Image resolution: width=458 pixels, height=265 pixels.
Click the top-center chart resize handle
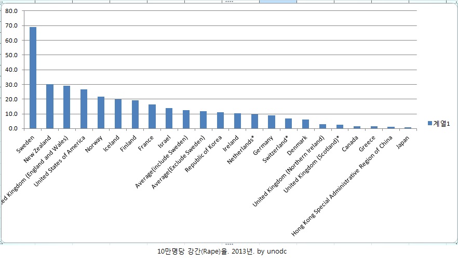pos(229,2)
